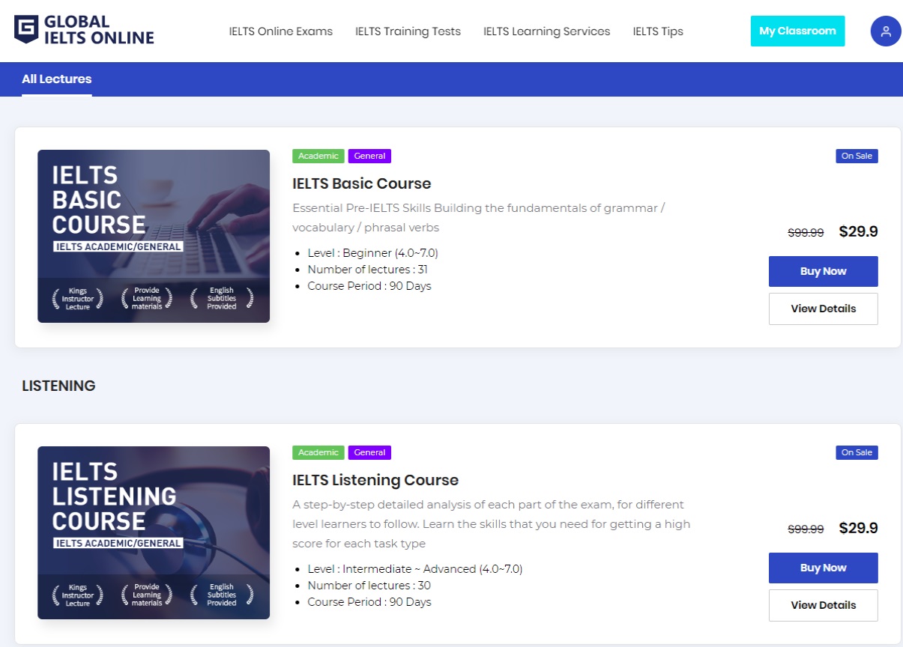Open the user profile icon
Viewport: 903px width, 647px height.
[x=886, y=31]
